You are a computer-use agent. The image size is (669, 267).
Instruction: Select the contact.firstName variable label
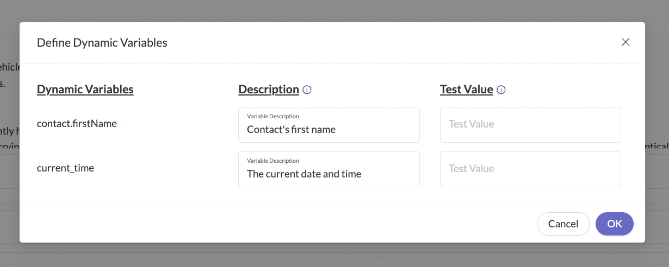coord(77,124)
